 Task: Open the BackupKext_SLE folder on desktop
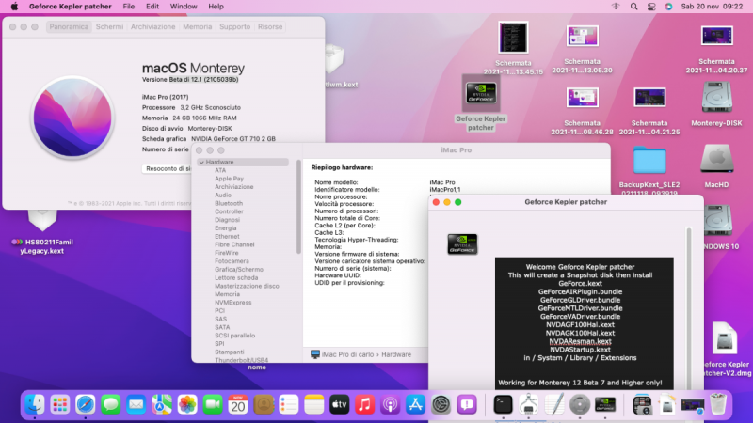[649, 160]
